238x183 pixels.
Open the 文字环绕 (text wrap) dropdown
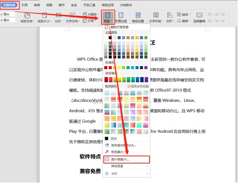click(156, 18)
